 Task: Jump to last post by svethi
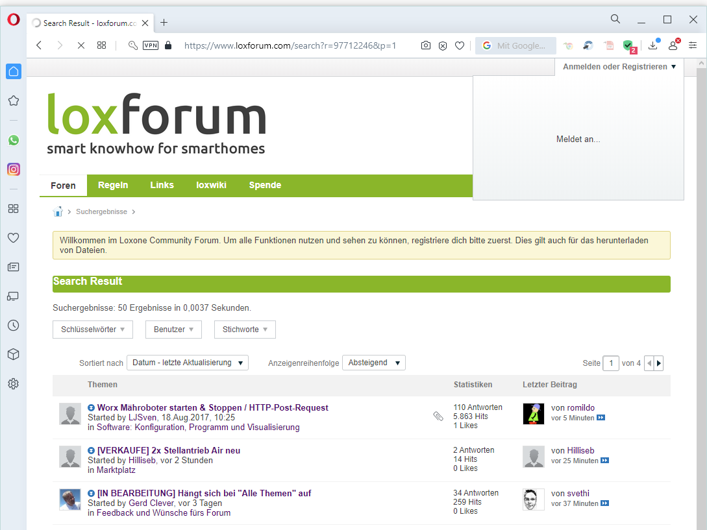click(x=604, y=503)
